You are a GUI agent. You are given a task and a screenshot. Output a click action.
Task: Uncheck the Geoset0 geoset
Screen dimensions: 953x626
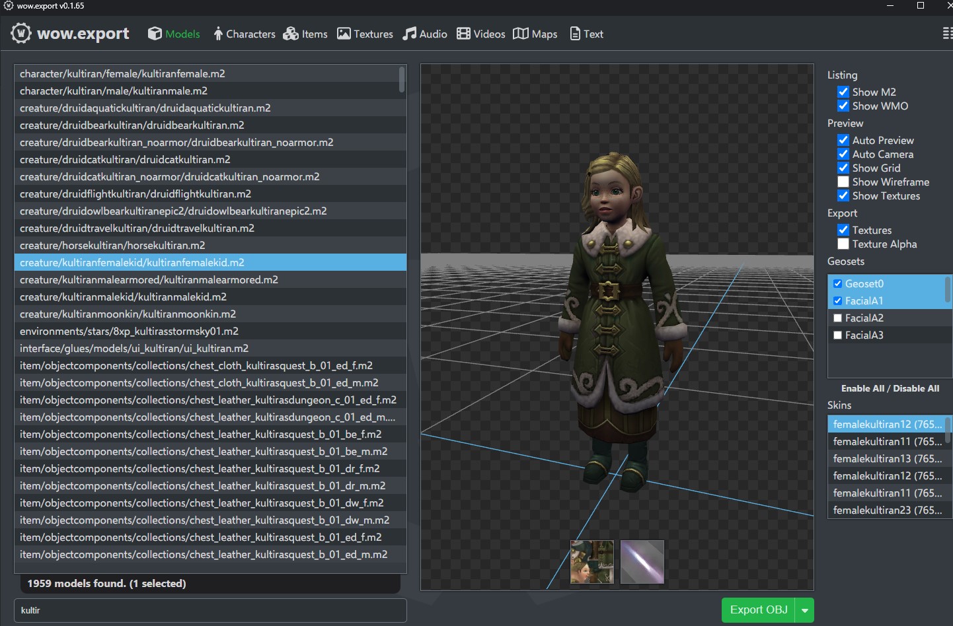coord(837,283)
